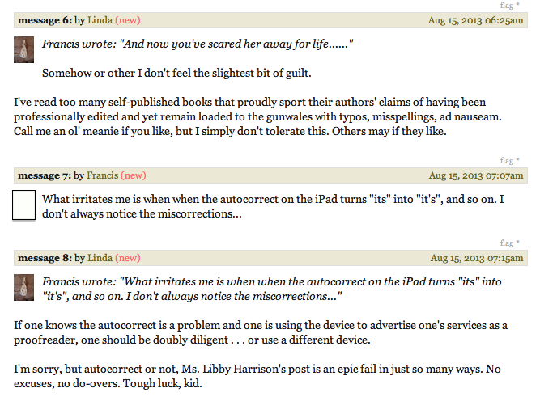Click the (new) marker on message 6
540x397 pixels.
[128, 20]
